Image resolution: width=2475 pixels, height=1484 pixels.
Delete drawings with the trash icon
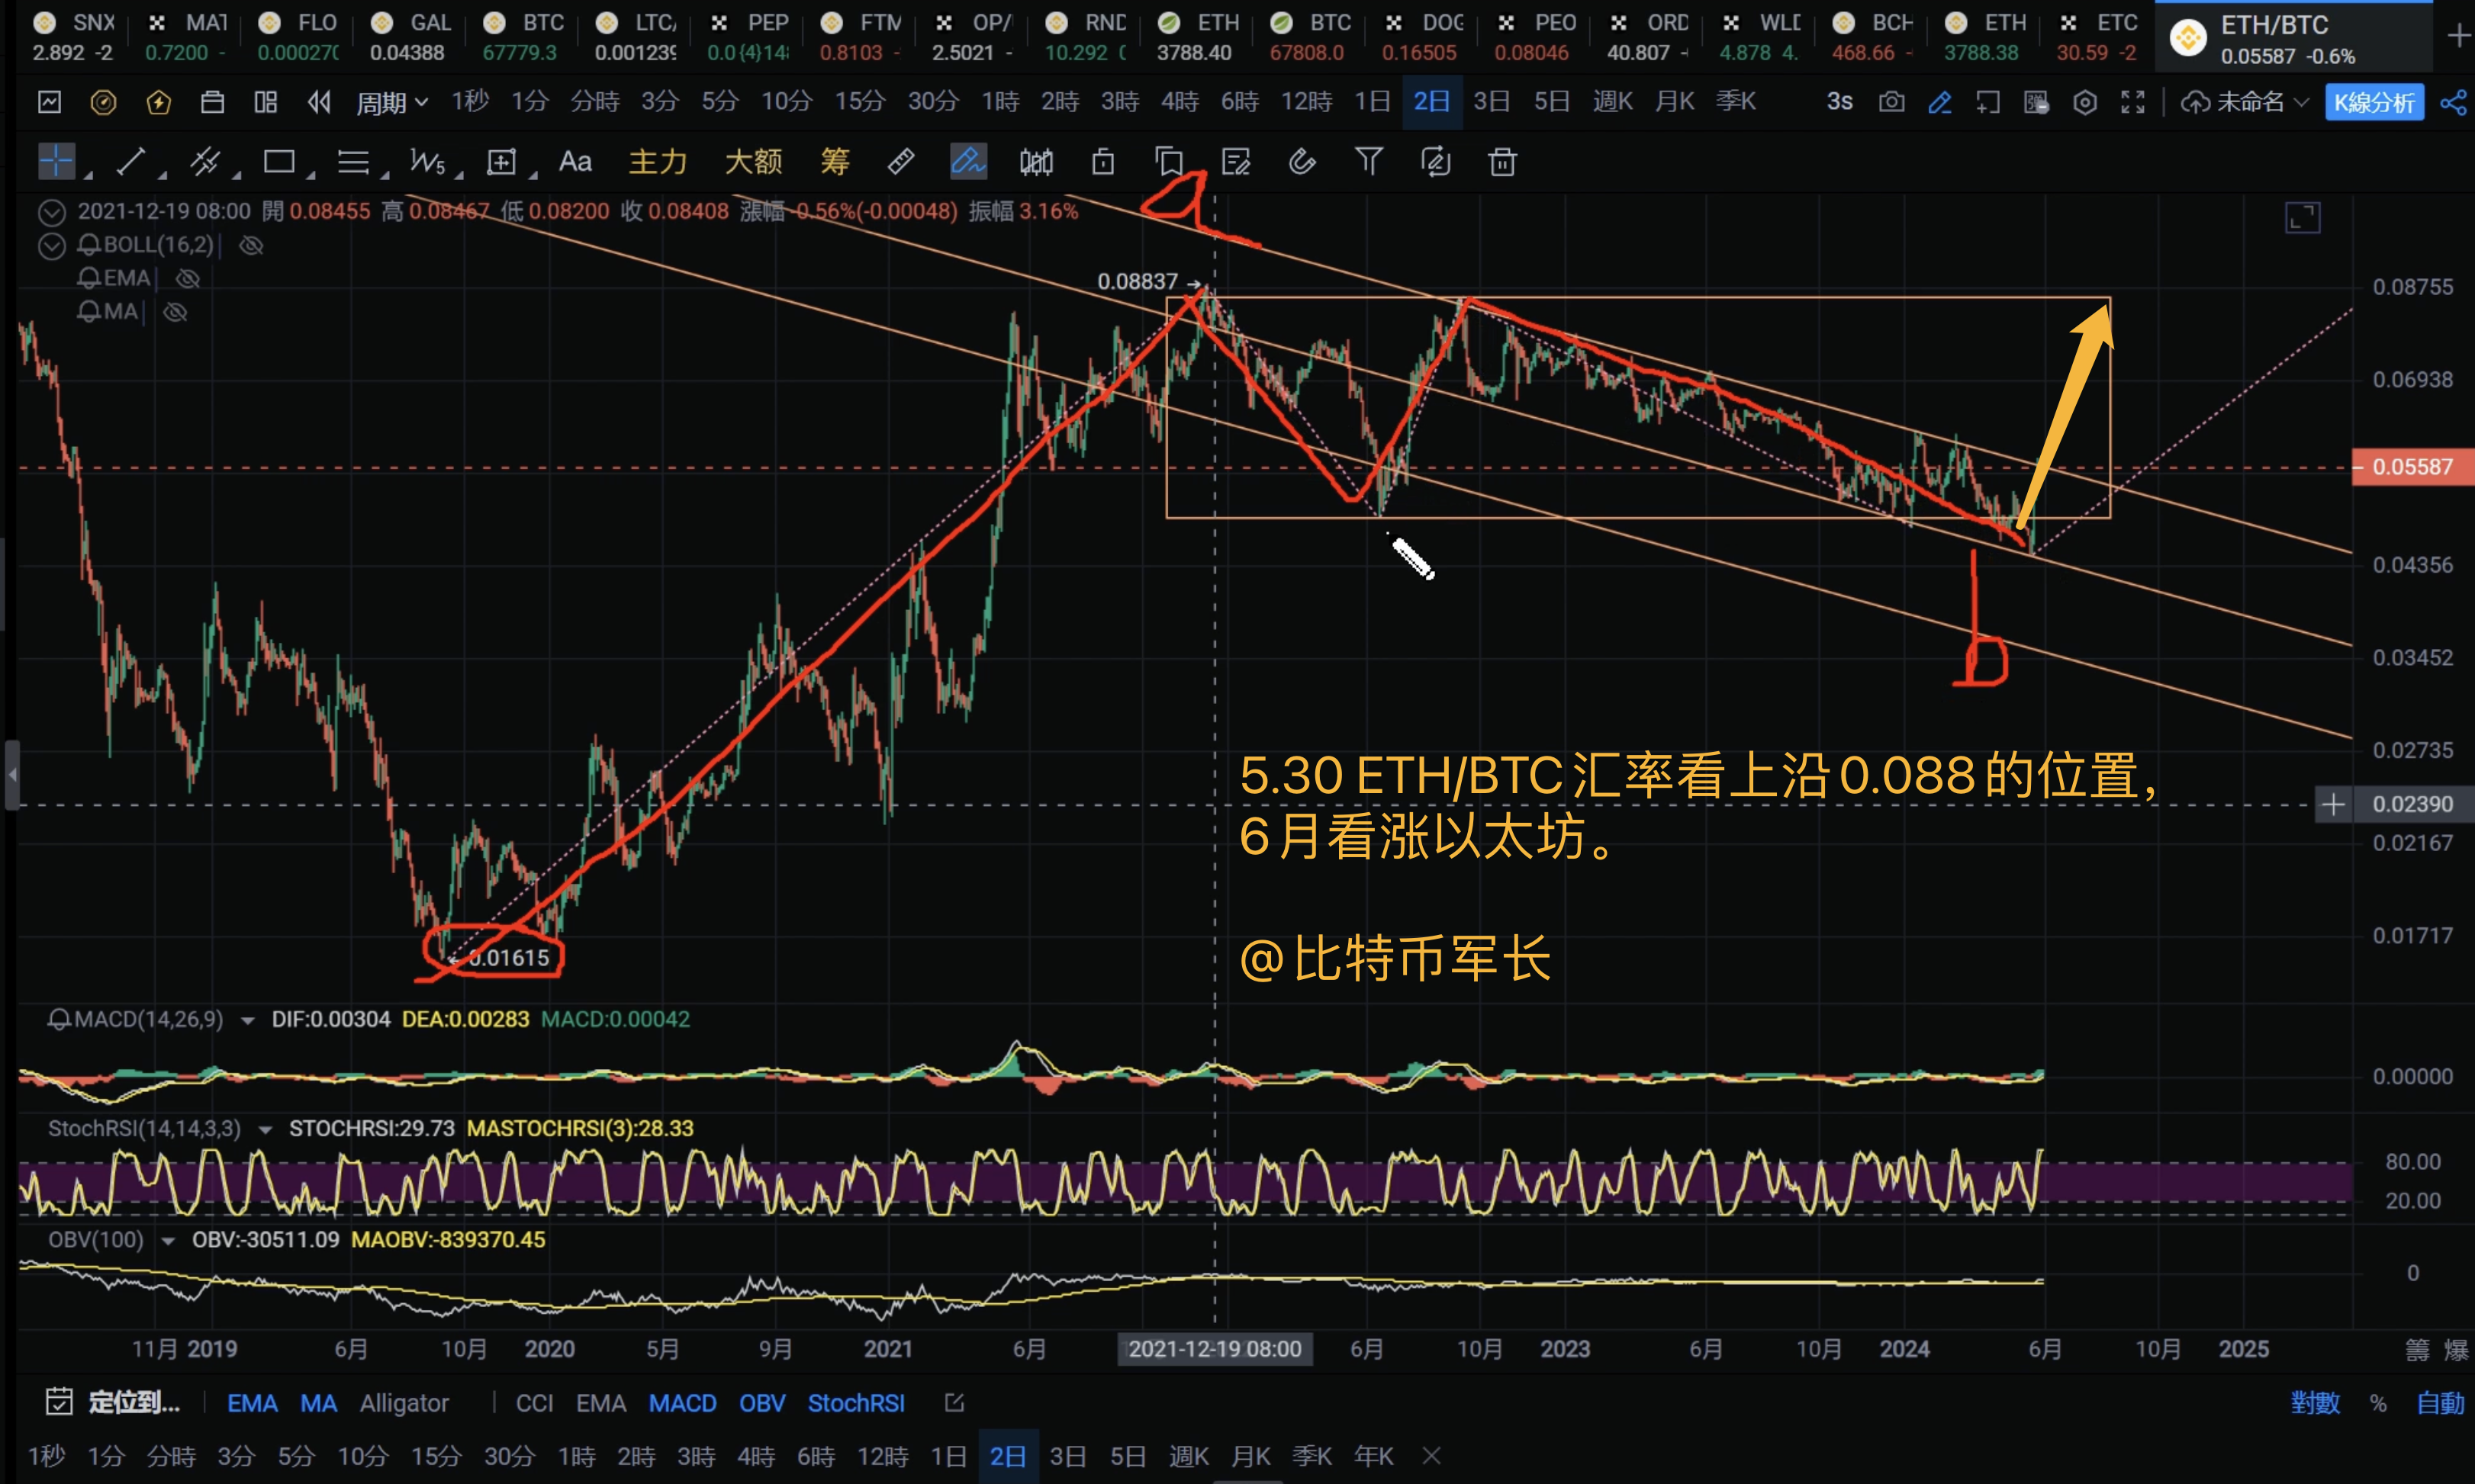point(1501,161)
